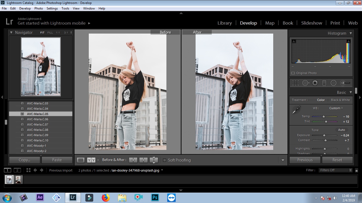Hide the top module panel
Screen dimensions: 362x203
coord(181,13)
